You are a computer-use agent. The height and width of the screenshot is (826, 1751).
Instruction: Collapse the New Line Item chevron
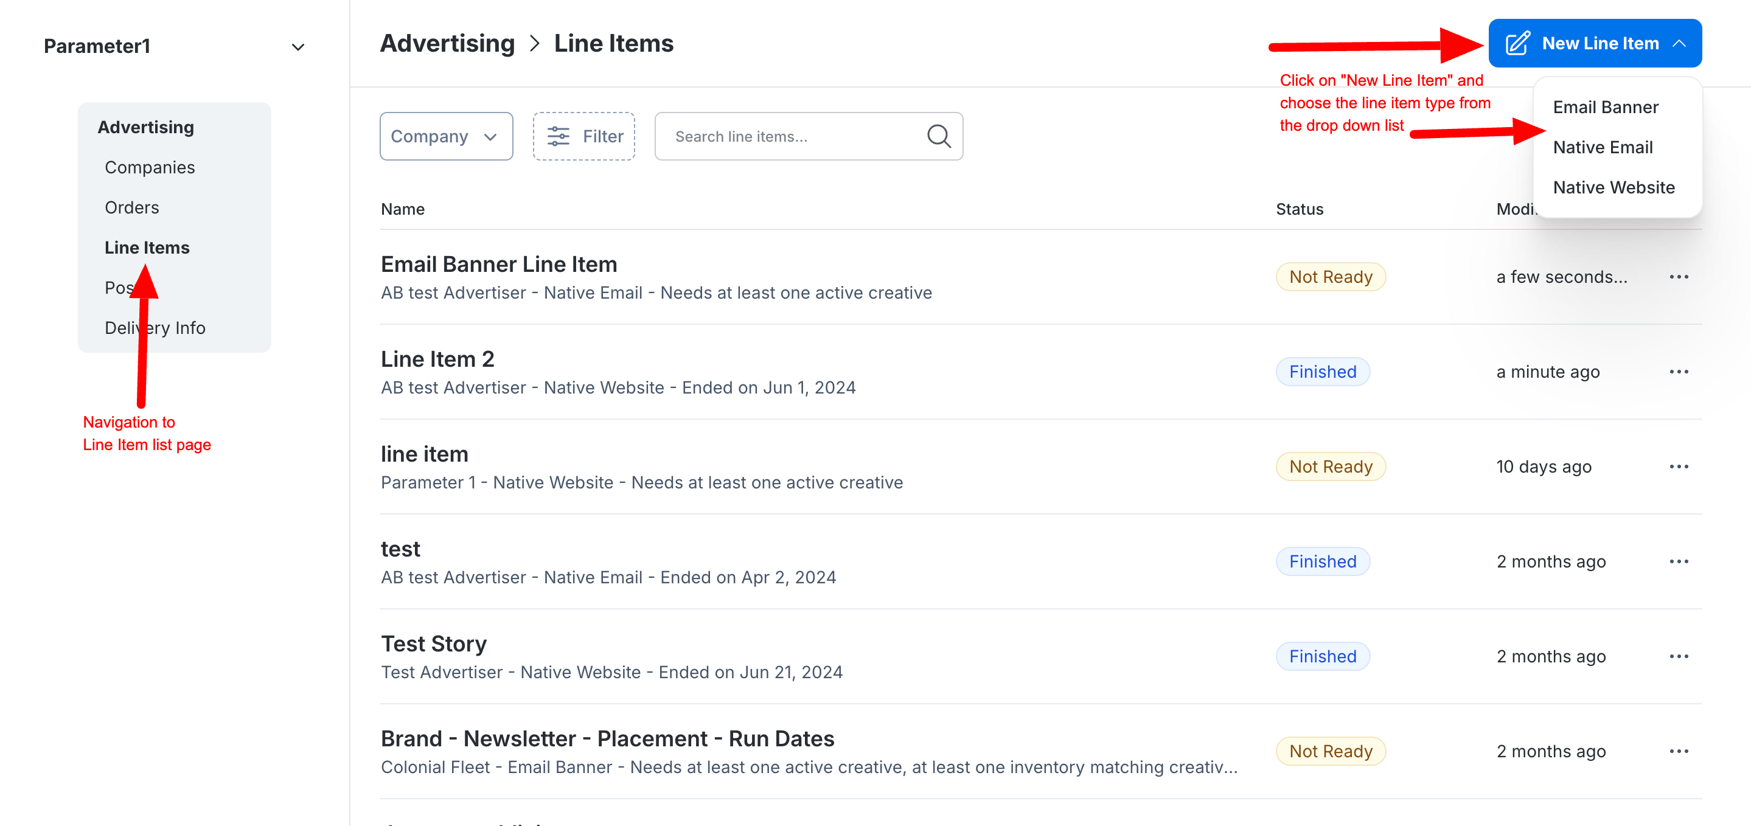[x=1679, y=44]
